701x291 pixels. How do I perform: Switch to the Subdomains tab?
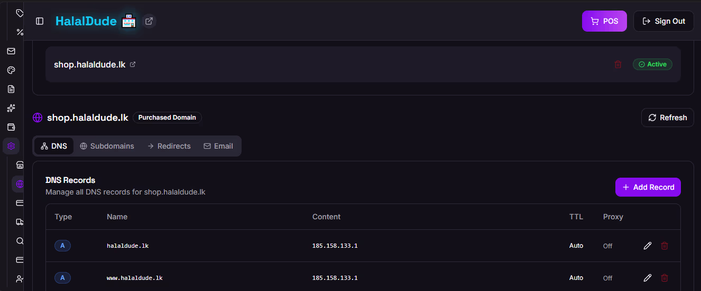[x=107, y=146]
